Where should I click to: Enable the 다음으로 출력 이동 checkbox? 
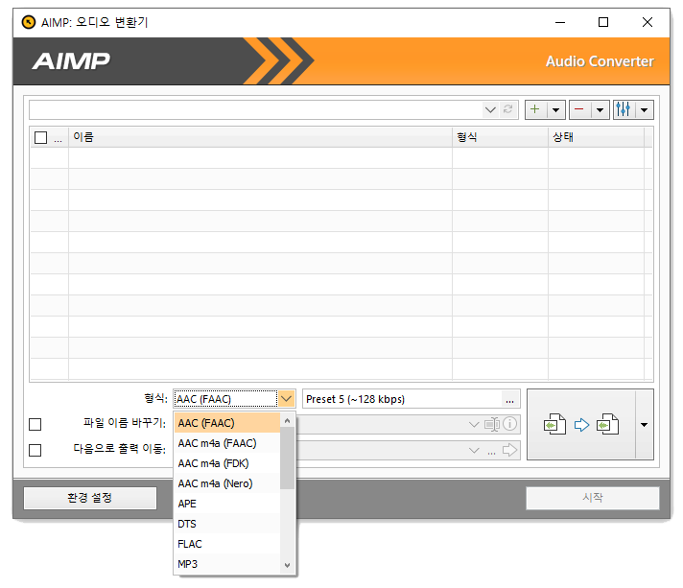(x=35, y=450)
